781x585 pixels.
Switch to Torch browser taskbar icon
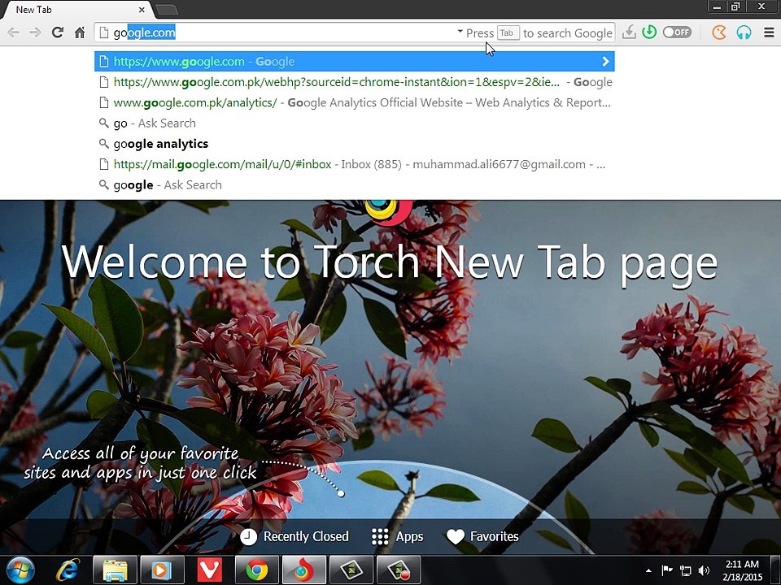tap(303, 570)
